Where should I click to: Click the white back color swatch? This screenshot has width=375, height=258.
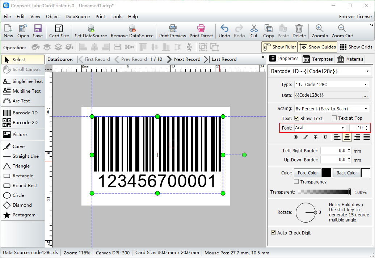pos(366,173)
